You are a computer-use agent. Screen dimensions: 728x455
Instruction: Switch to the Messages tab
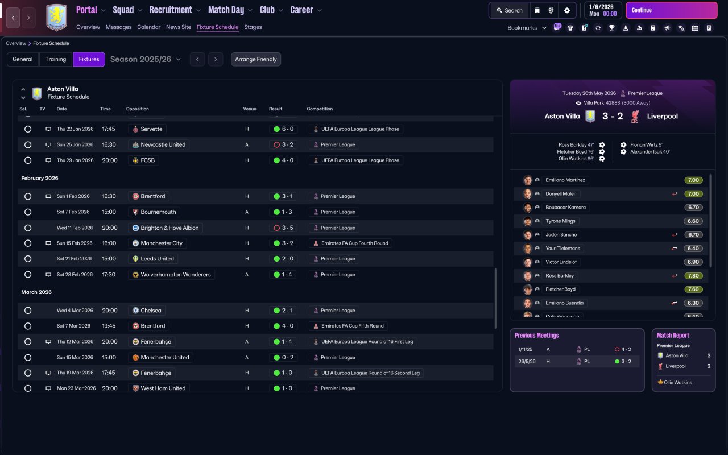[x=118, y=27]
